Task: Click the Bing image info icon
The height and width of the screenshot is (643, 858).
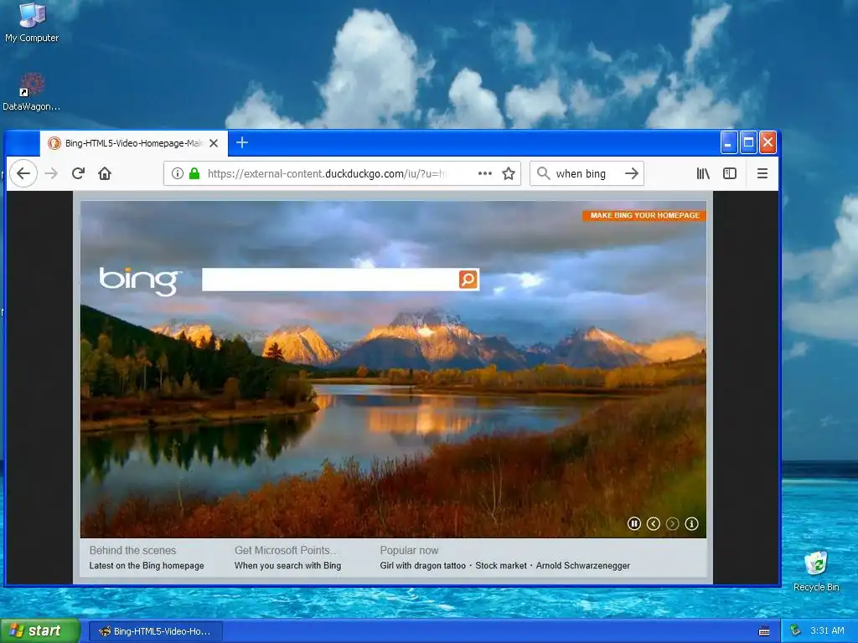Action: click(x=691, y=524)
